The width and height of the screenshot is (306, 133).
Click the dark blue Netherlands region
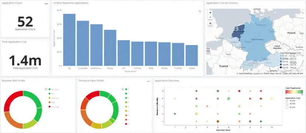(238, 31)
